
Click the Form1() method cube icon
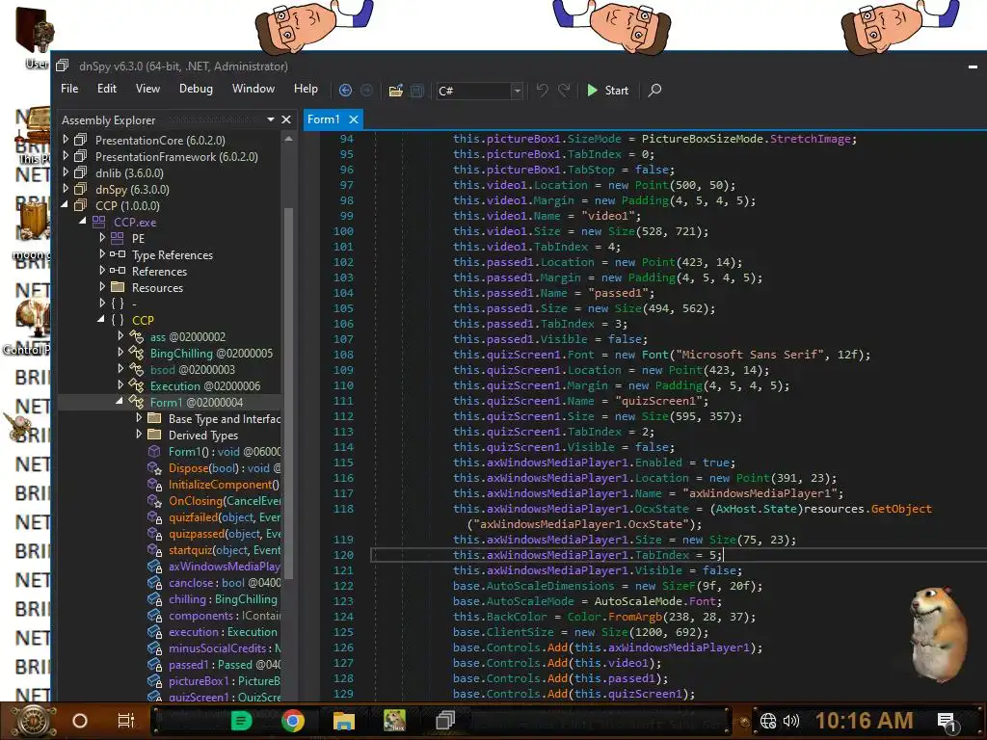pyautogui.click(x=154, y=451)
